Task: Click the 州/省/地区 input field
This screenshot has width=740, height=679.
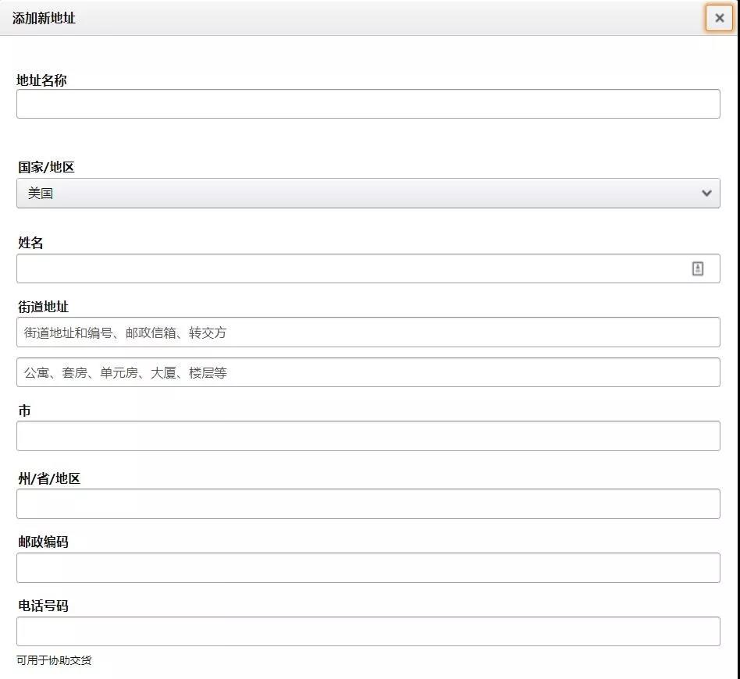Action: [368, 504]
